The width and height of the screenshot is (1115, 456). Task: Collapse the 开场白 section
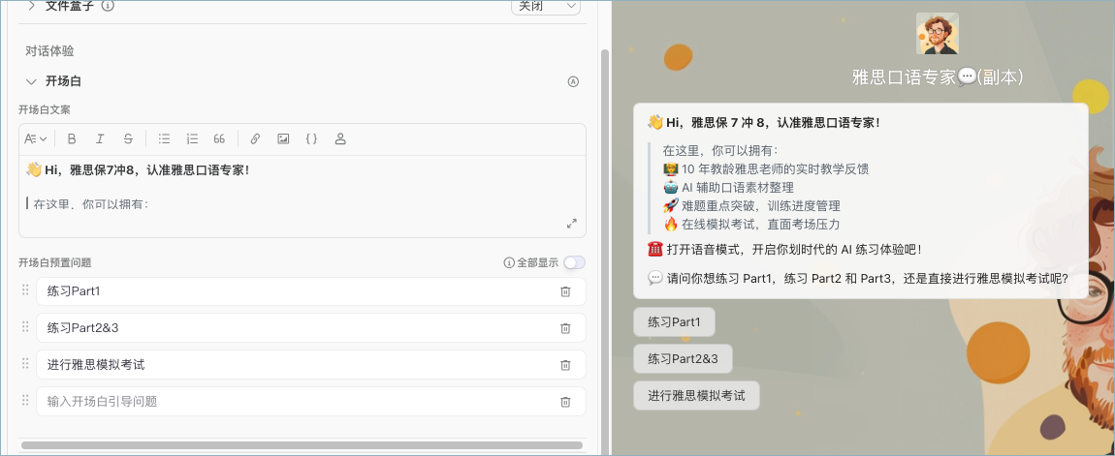tap(31, 81)
